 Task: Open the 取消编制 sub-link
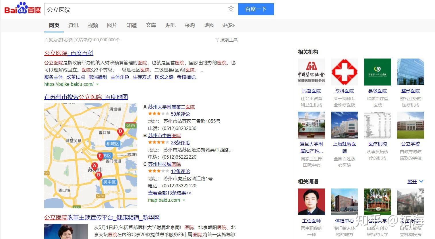98,77
